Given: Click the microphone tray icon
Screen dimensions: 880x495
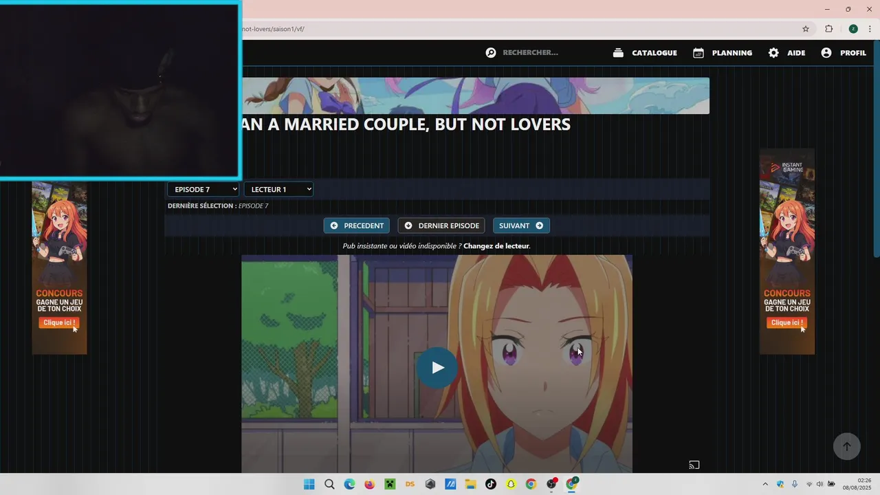Looking at the screenshot, I should pyautogui.click(x=795, y=484).
